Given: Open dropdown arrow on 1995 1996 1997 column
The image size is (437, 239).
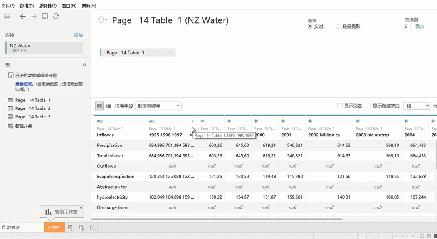Looking at the screenshot, I should 193,121.
